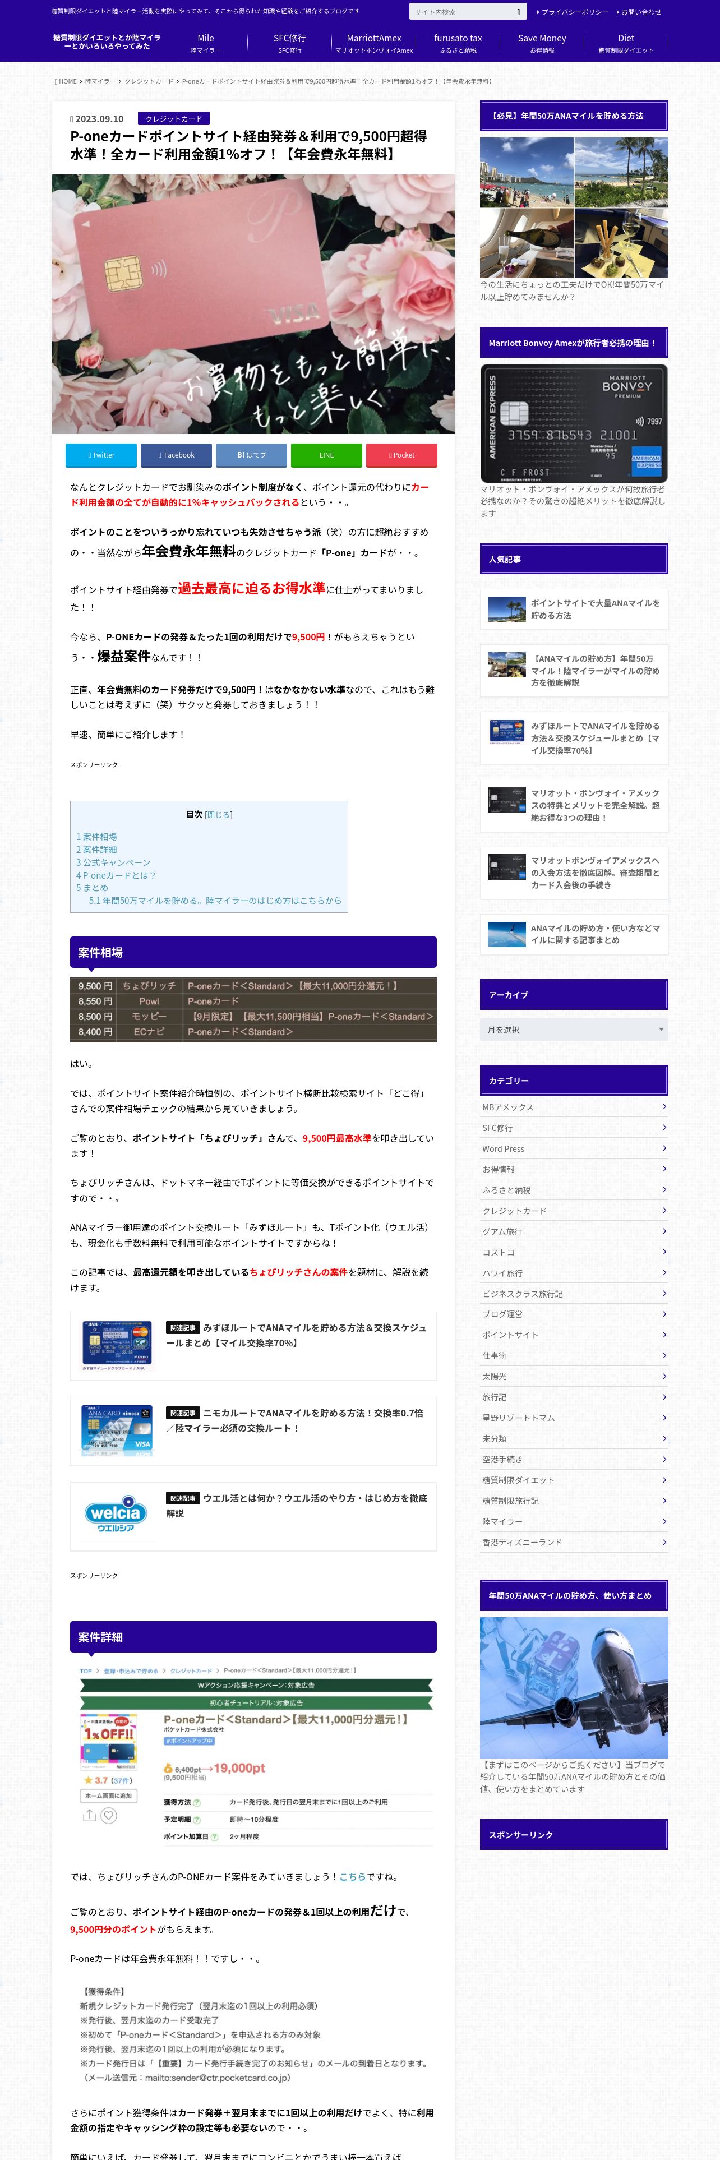This screenshot has width=720, height=2160.
Task: Open the Mile 陸マイラー menu item
Action: pos(205,44)
